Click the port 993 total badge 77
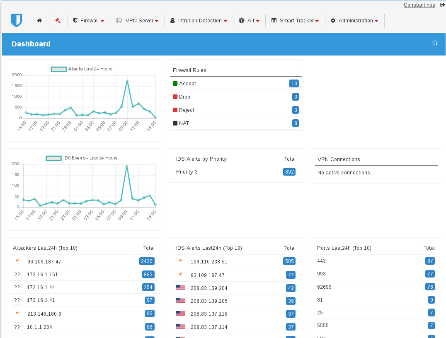This screenshot has width=446, height=338. coord(430,274)
